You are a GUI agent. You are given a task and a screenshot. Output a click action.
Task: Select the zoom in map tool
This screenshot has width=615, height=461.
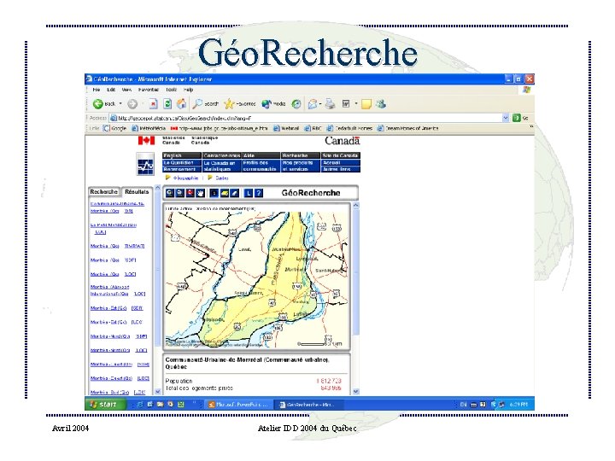pos(169,193)
